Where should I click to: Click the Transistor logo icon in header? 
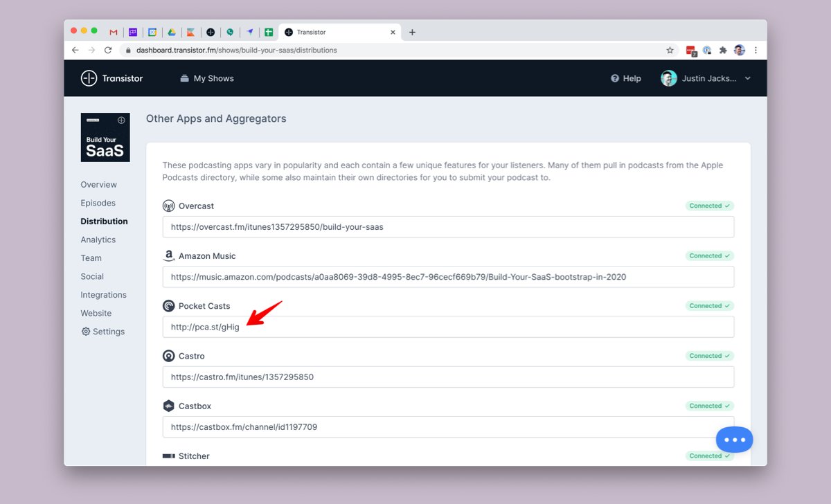click(89, 78)
